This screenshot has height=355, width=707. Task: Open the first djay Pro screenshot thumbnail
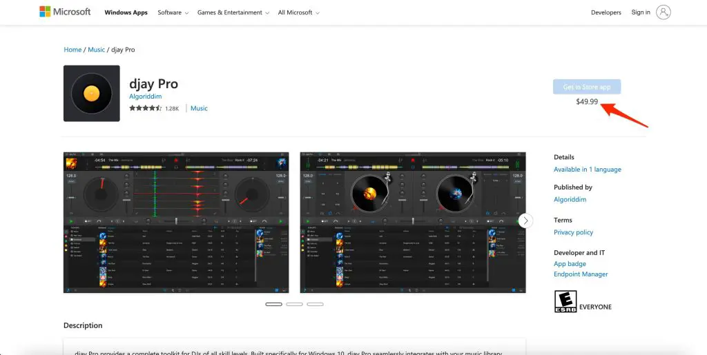[176, 222]
